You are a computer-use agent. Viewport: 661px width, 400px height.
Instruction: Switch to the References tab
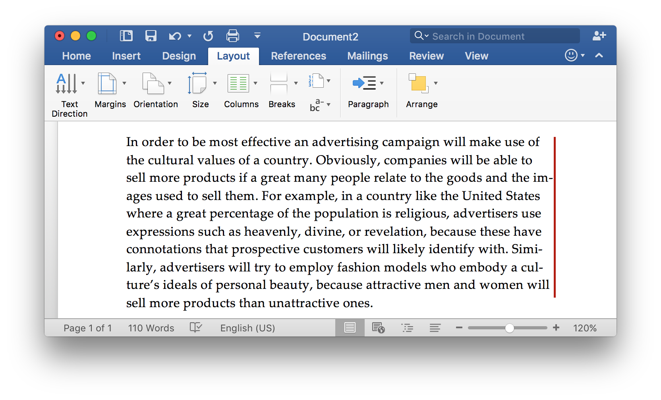coord(299,56)
